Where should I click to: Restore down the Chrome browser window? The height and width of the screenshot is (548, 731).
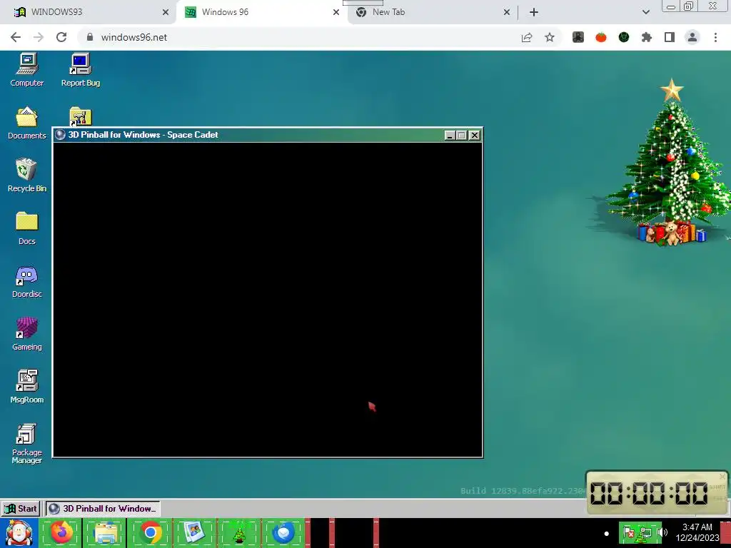689,6
